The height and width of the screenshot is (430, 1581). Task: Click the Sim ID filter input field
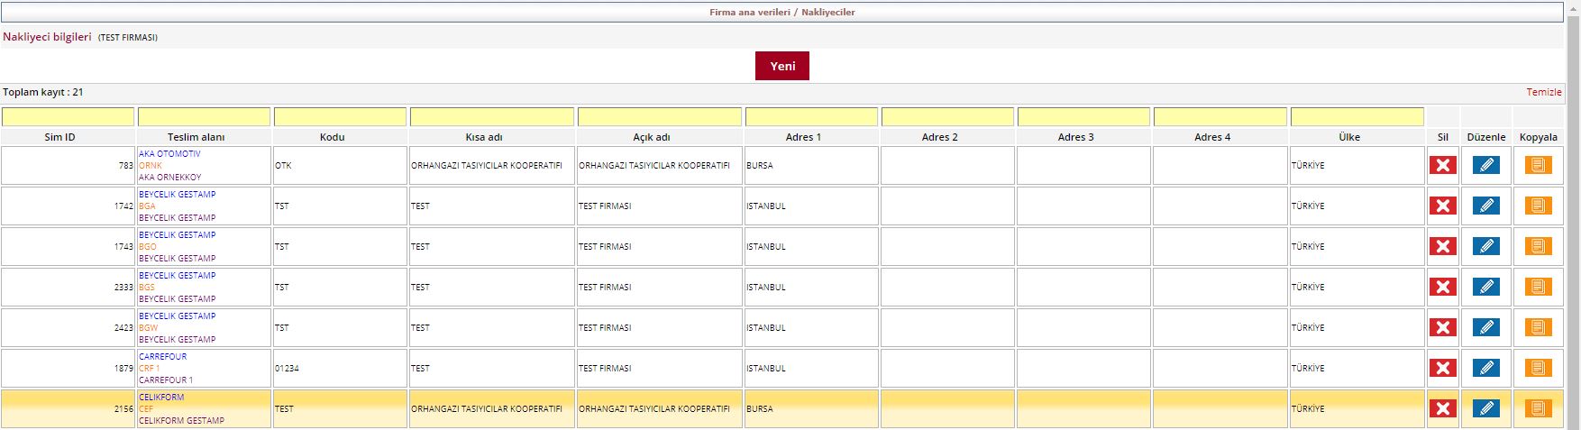[68, 117]
